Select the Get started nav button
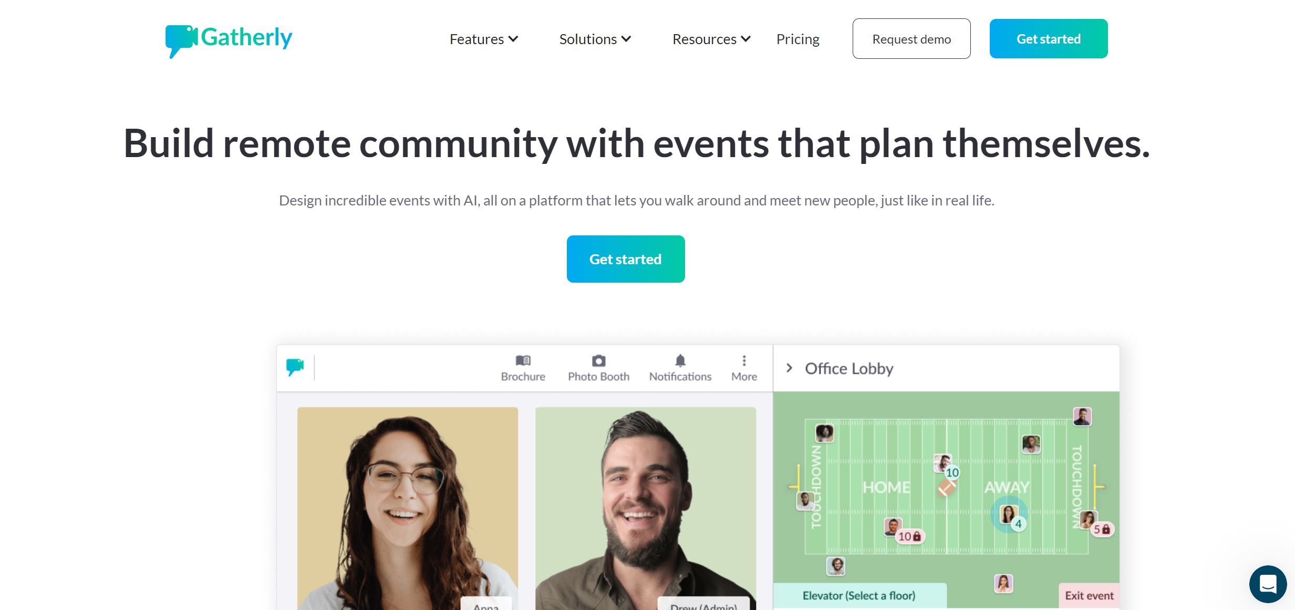 [1048, 38]
